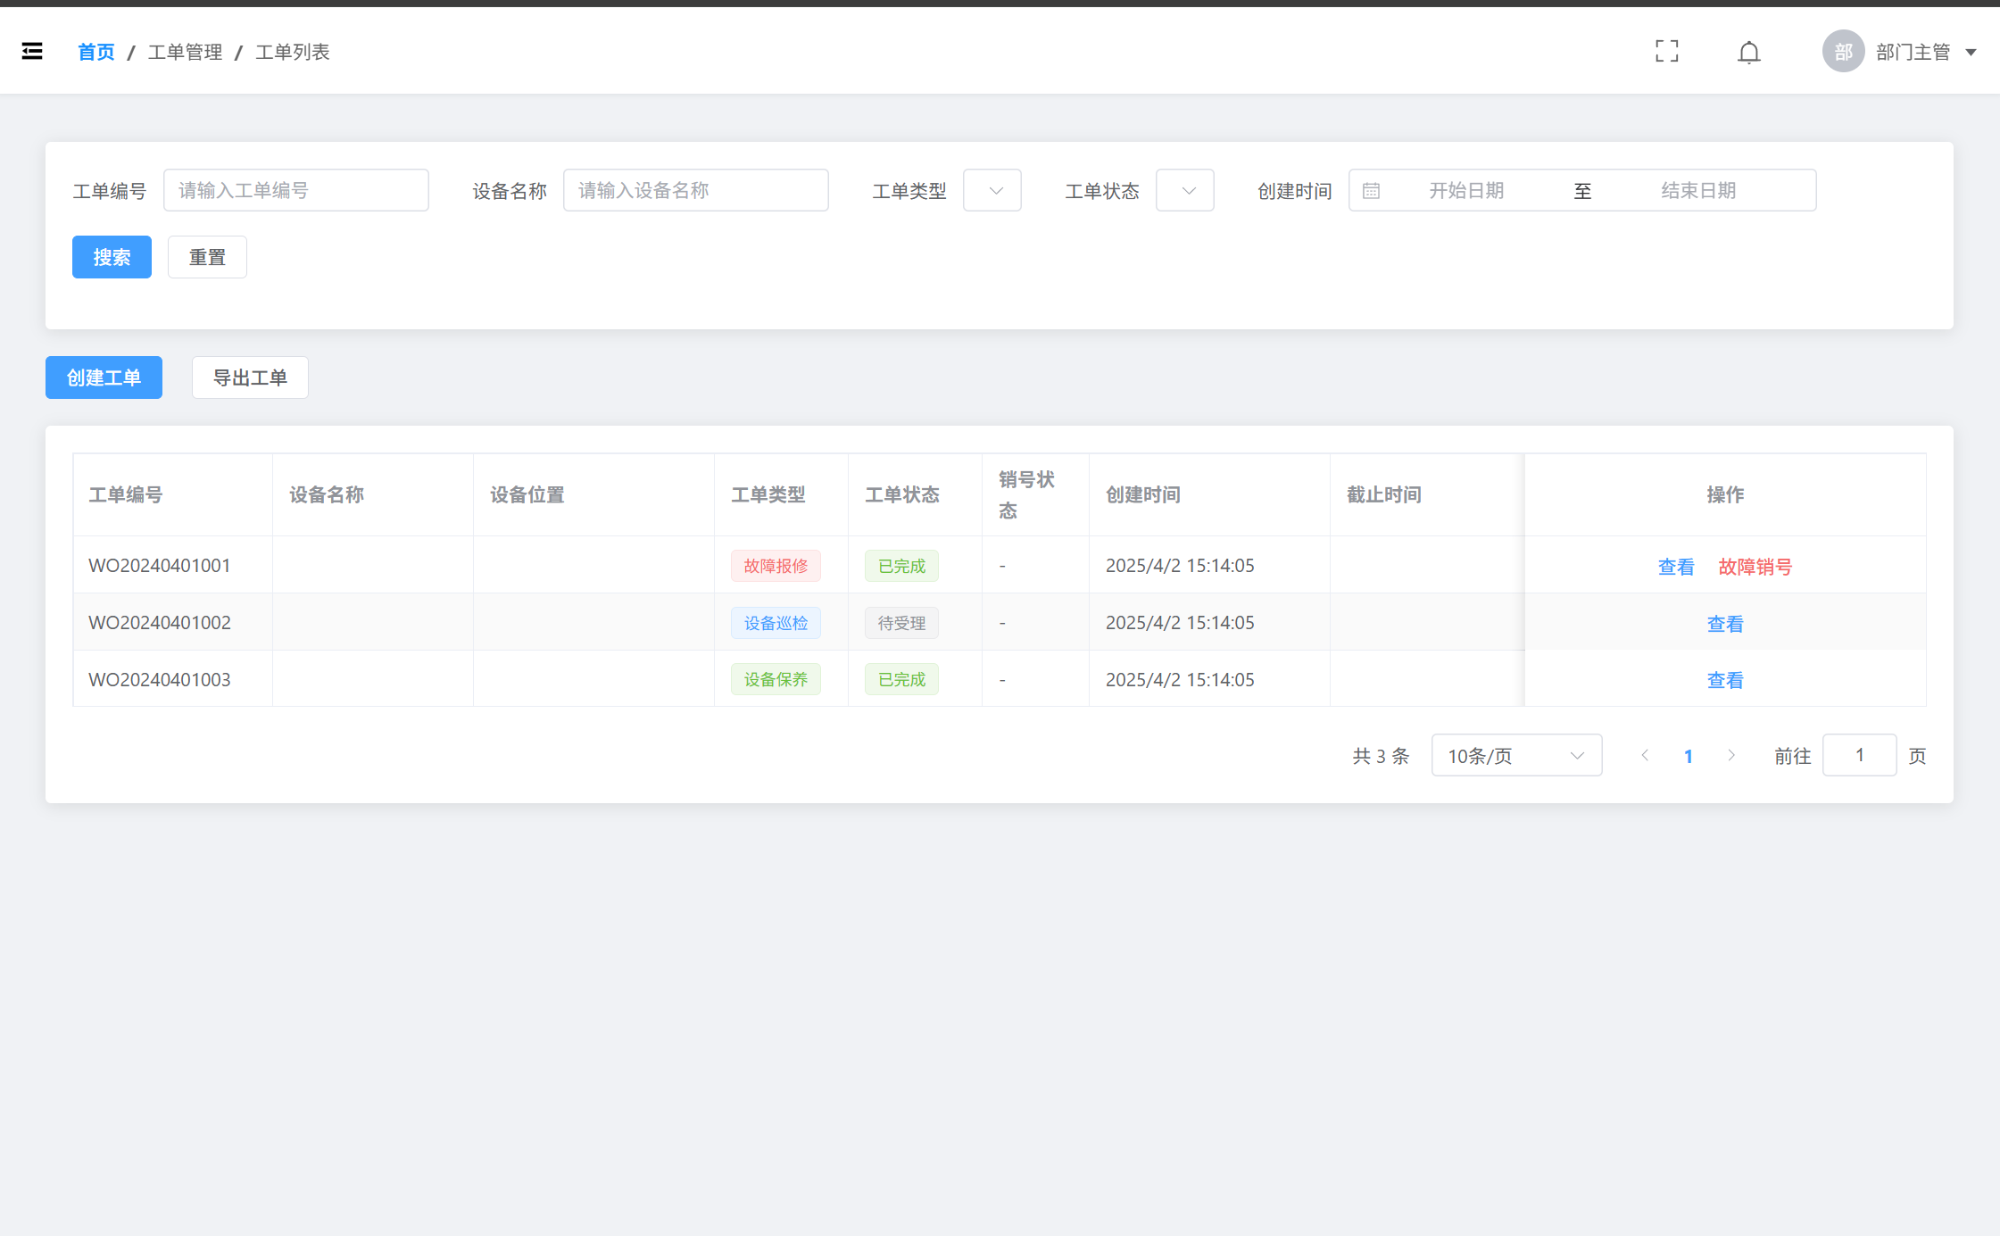Click 工单管理 breadcrumb item
This screenshot has height=1236, width=2000.
(x=185, y=52)
